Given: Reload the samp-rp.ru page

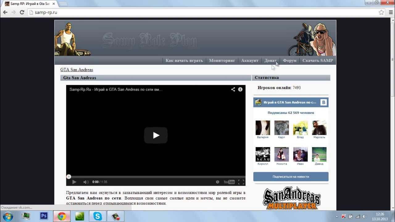Looking at the screenshot, I should pyautogui.click(x=22, y=12).
